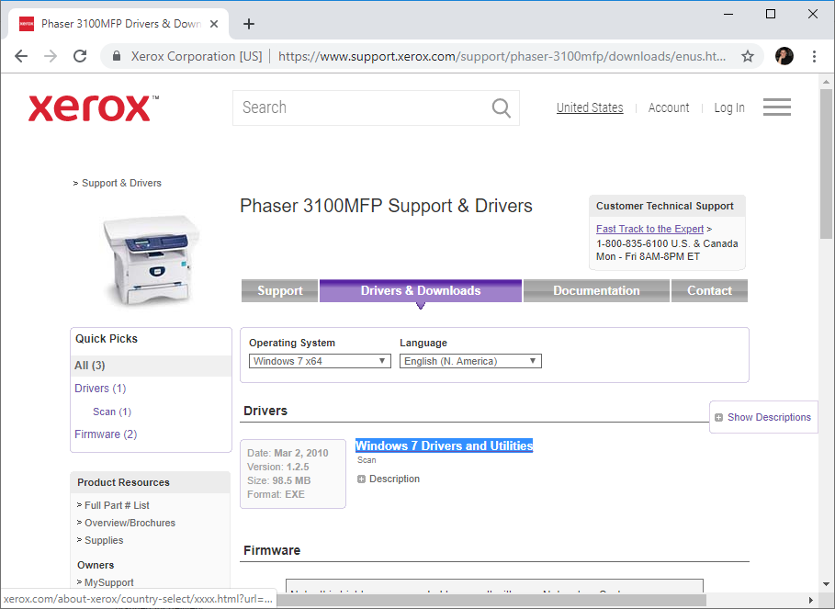The height and width of the screenshot is (609, 835).
Task: Filter by Firmware (2)
Action: 106,434
